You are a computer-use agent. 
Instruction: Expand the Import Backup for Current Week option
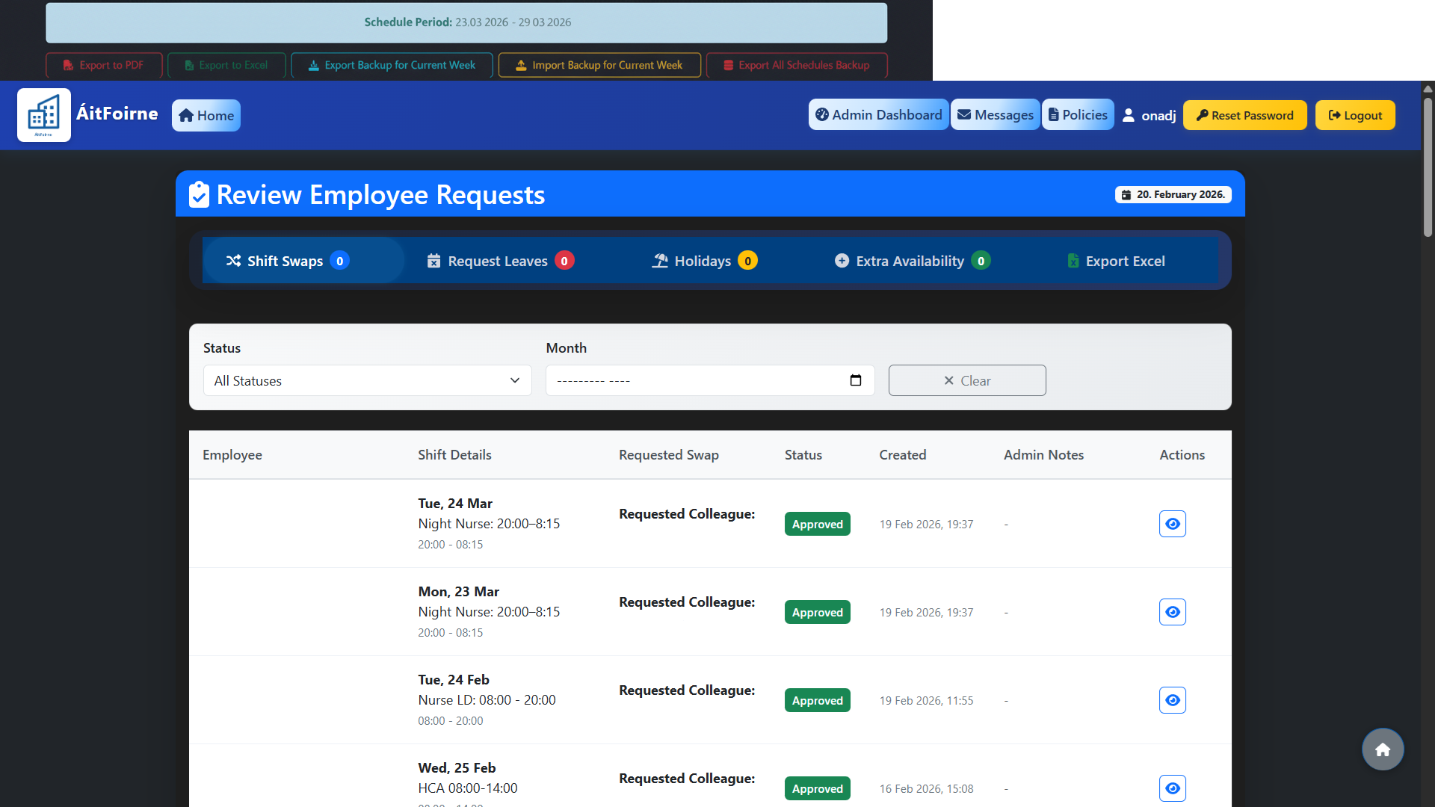tap(599, 65)
